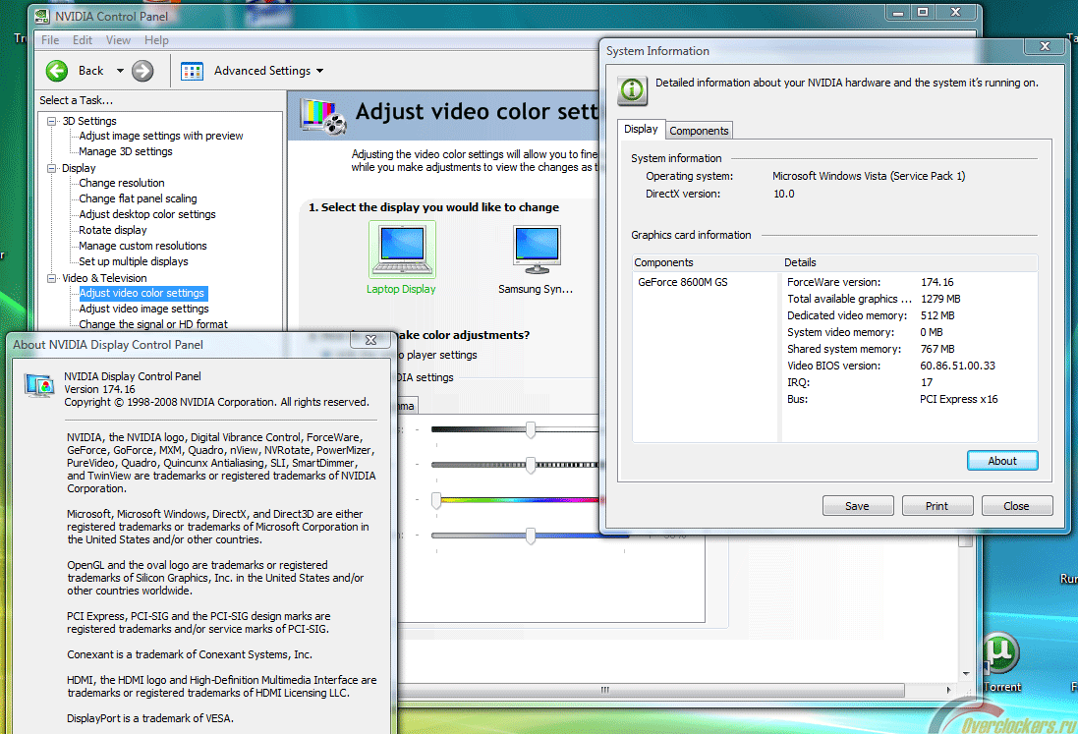Click the Advanced Settings grid icon
Screen dimensions: 1078x734
point(192,71)
